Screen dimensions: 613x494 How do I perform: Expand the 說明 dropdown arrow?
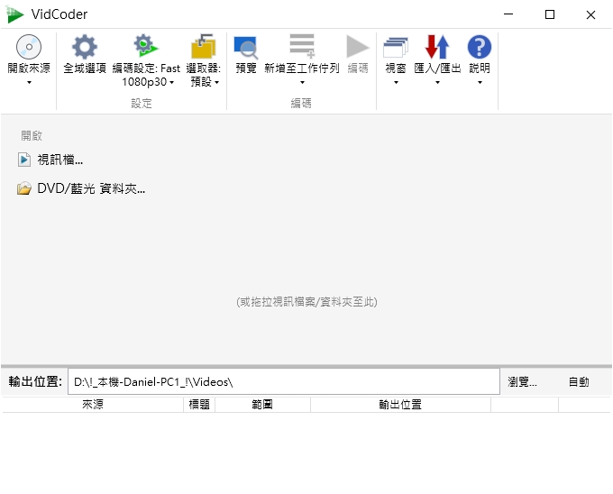(480, 82)
